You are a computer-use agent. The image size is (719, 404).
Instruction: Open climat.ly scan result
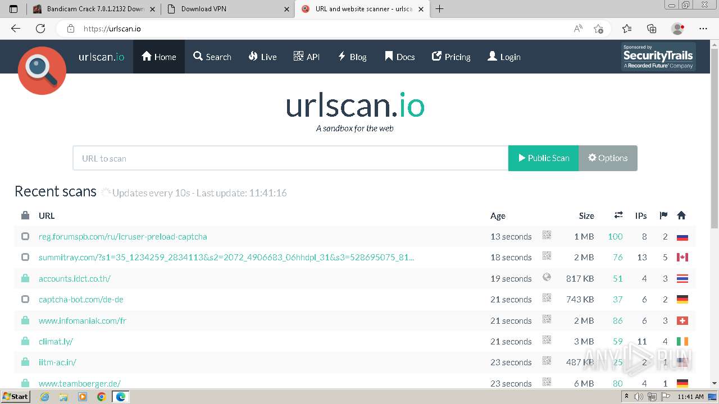pos(56,342)
